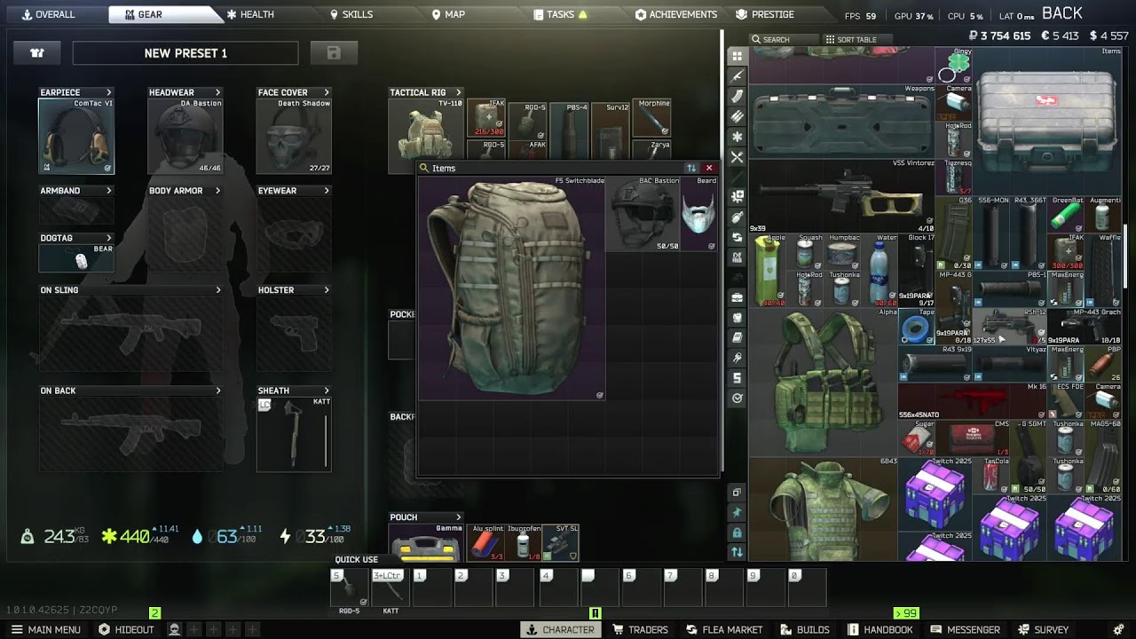Filter stash by grenade icon

click(737, 217)
